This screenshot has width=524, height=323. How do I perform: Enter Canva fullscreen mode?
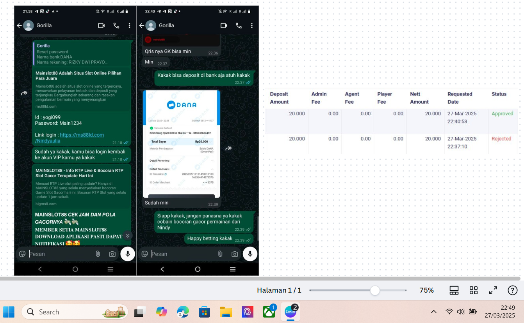pos(493,290)
